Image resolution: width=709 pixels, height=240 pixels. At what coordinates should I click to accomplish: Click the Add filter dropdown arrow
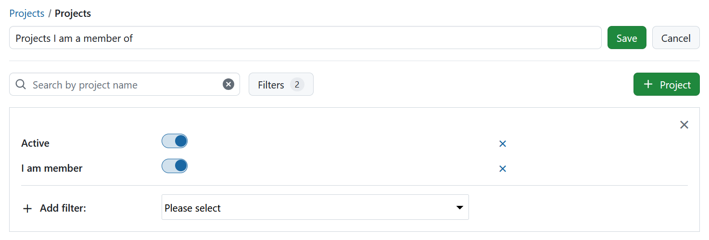[459, 208]
